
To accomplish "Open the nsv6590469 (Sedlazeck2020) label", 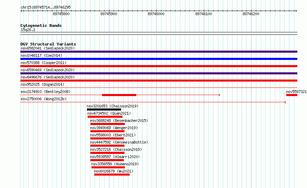I will click(48, 70).
